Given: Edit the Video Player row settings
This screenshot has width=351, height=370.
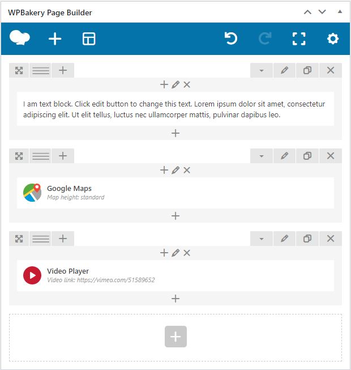Looking at the screenshot, I should (x=285, y=239).
